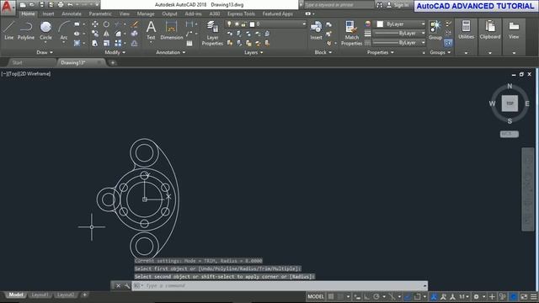Click the MODEL space button in status bar
This screenshot has height=303, width=539.
316,296
